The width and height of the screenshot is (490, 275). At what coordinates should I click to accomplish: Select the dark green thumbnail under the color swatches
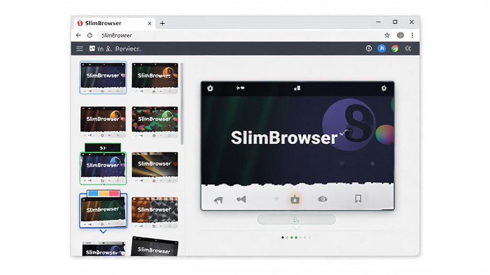tap(103, 212)
